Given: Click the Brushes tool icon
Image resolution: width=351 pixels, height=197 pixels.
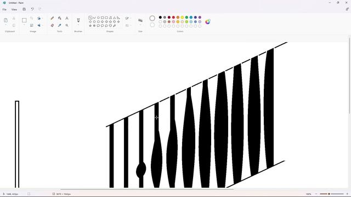Looking at the screenshot, I should point(78,20).
